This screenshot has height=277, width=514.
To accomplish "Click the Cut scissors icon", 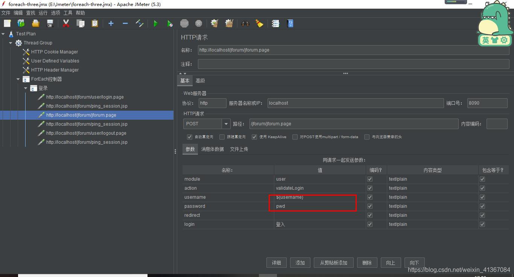I will coord(66,23).
